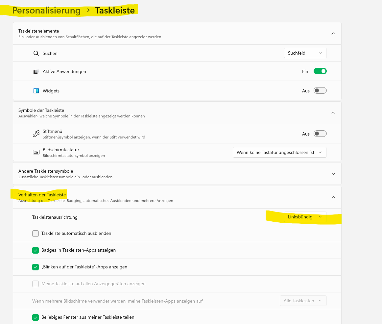Click the Bildschirmtastatur keyboard icon

(x=36, y=152)
